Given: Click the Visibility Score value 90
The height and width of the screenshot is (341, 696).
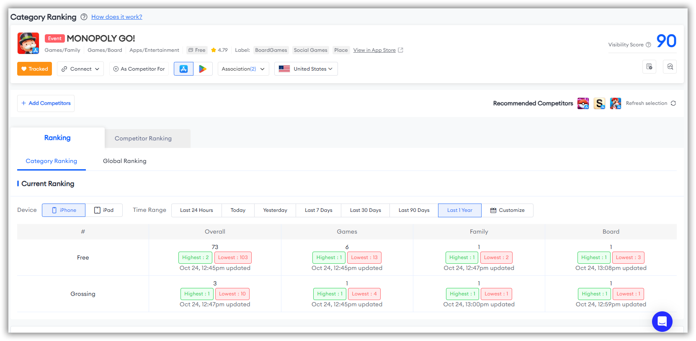Looking at the screenshot, I should pyautogui.click(x=666, y=41).
